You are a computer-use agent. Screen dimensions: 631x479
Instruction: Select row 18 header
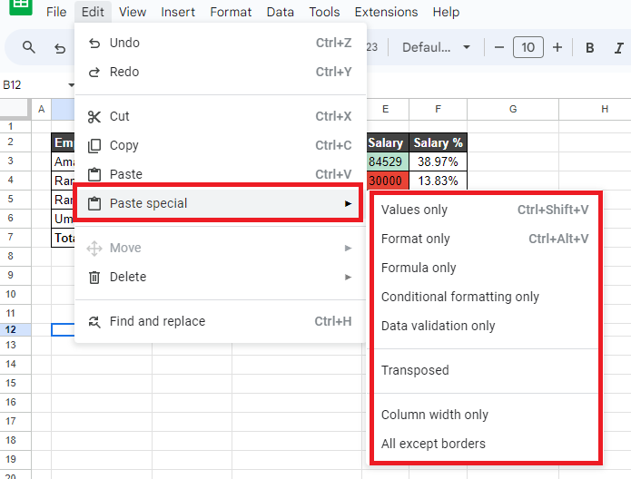[15, 440]
